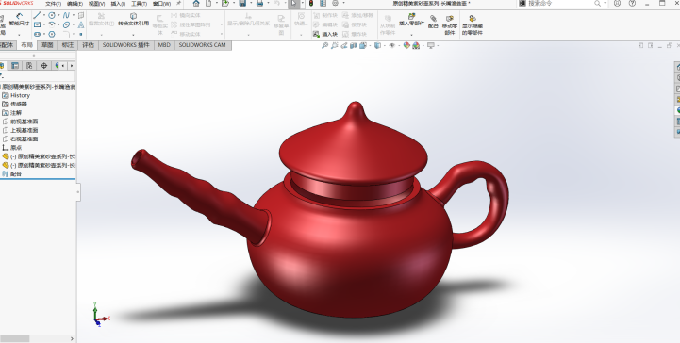Click the Select cursor tool
Screen dimensions: 680x343
point(294,4)
